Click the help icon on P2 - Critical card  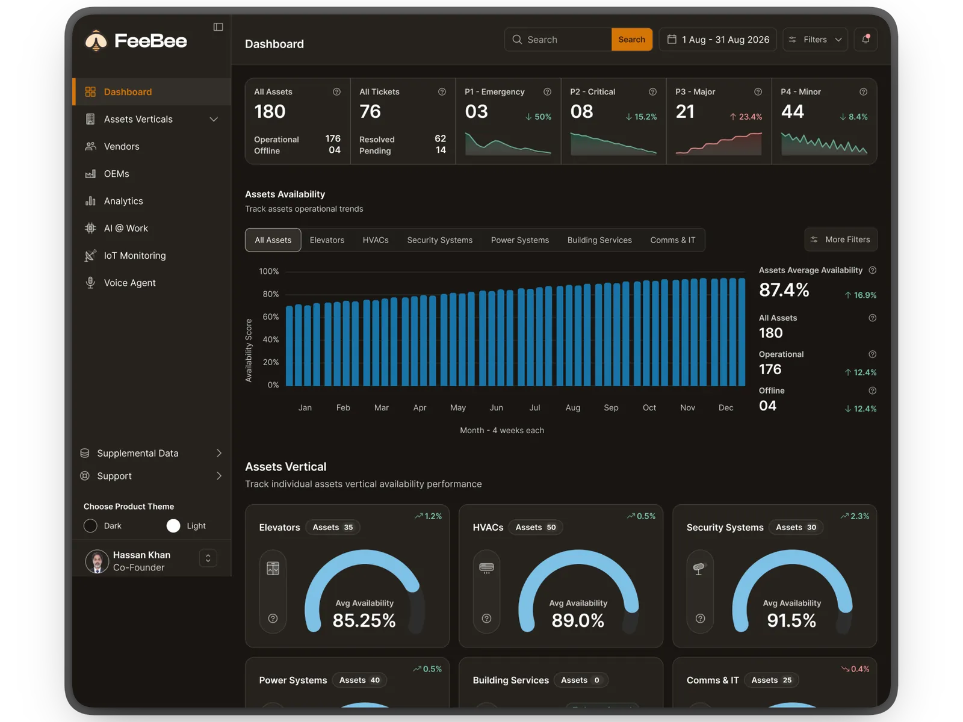(x=652, y=92)
